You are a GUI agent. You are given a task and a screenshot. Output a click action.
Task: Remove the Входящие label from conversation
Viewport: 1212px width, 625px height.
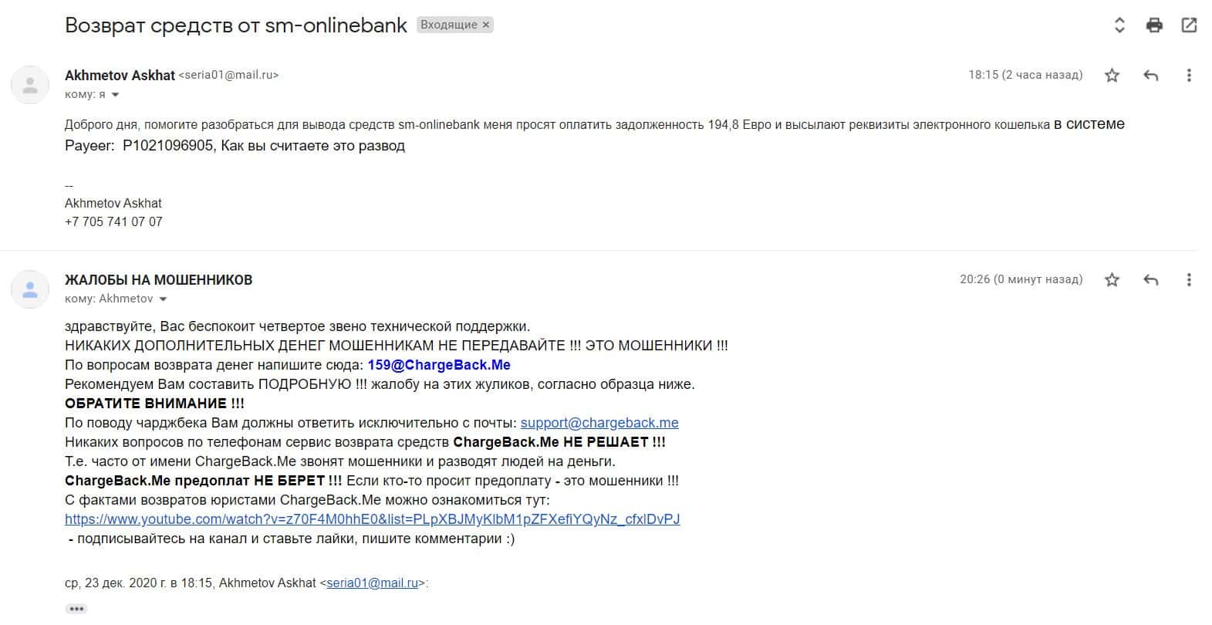point(486,25)
